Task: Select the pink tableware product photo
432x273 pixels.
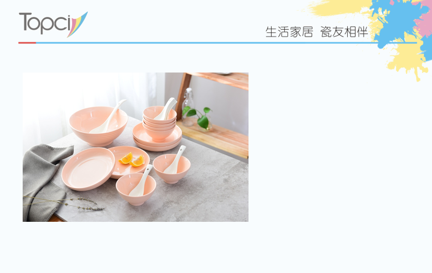Action: pyautogui.click(x=136, y=147)
